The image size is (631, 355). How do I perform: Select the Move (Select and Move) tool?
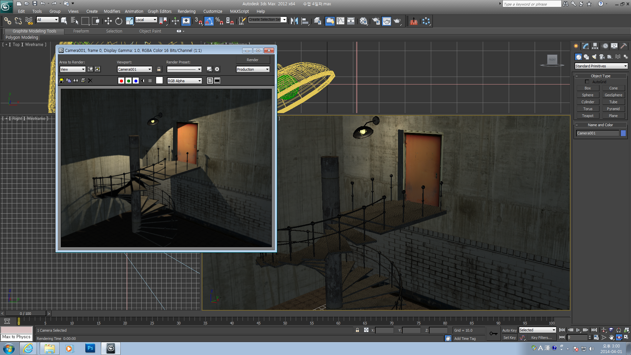click(108, 21)
